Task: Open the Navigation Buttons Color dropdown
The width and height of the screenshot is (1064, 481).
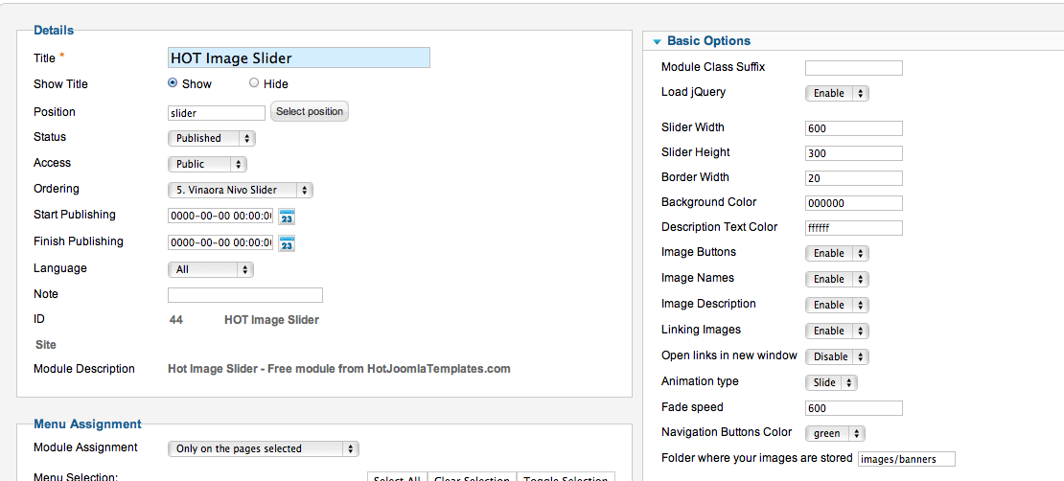Action: coord(835,433)
